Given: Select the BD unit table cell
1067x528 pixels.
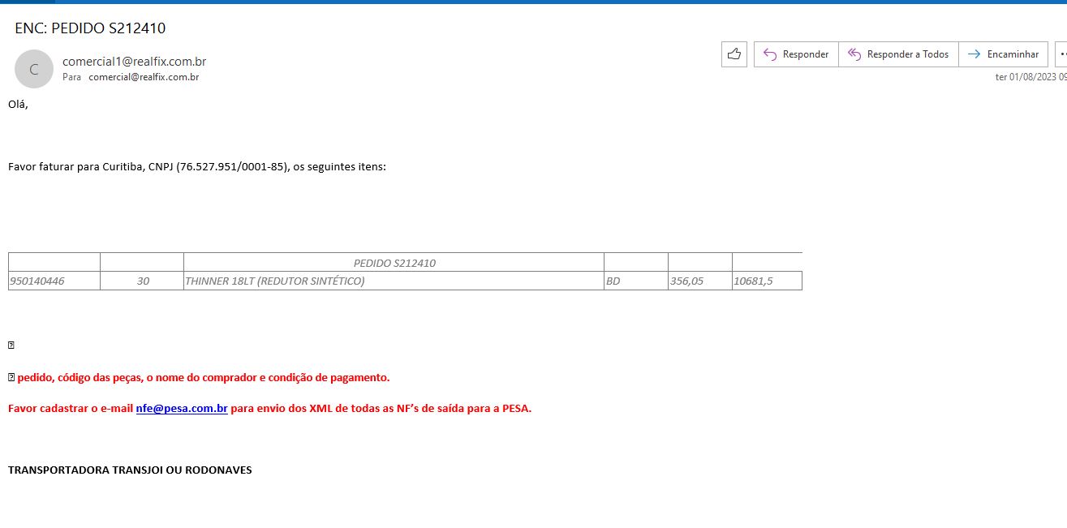Looking at the screenshot, I should click(x=613, y=281).
